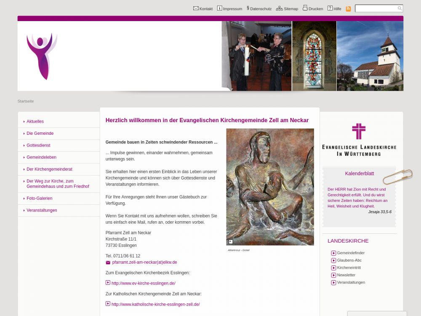Viewport: 421px width, 316px height.
Task: Click the search magnifier icon
Action: point(400,8)
